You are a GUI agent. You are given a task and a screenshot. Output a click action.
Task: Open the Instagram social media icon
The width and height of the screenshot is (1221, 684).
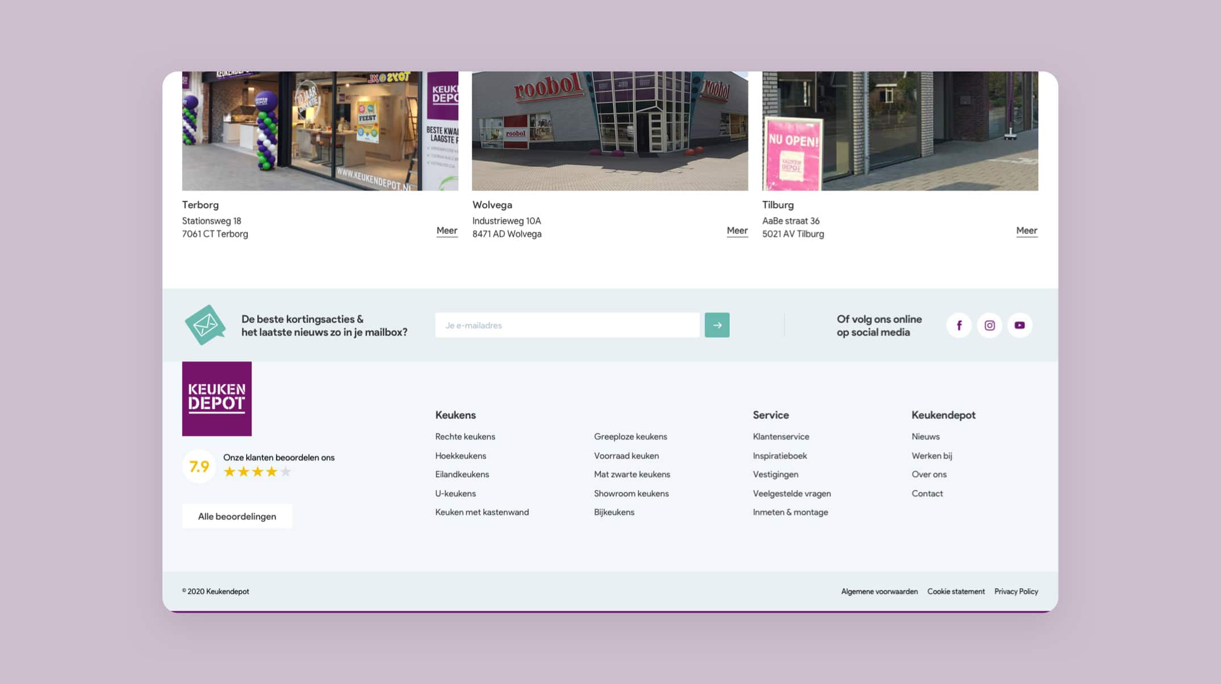point(989,325)
